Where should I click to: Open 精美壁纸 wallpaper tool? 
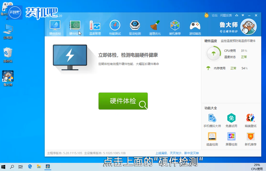coord(250,120)
